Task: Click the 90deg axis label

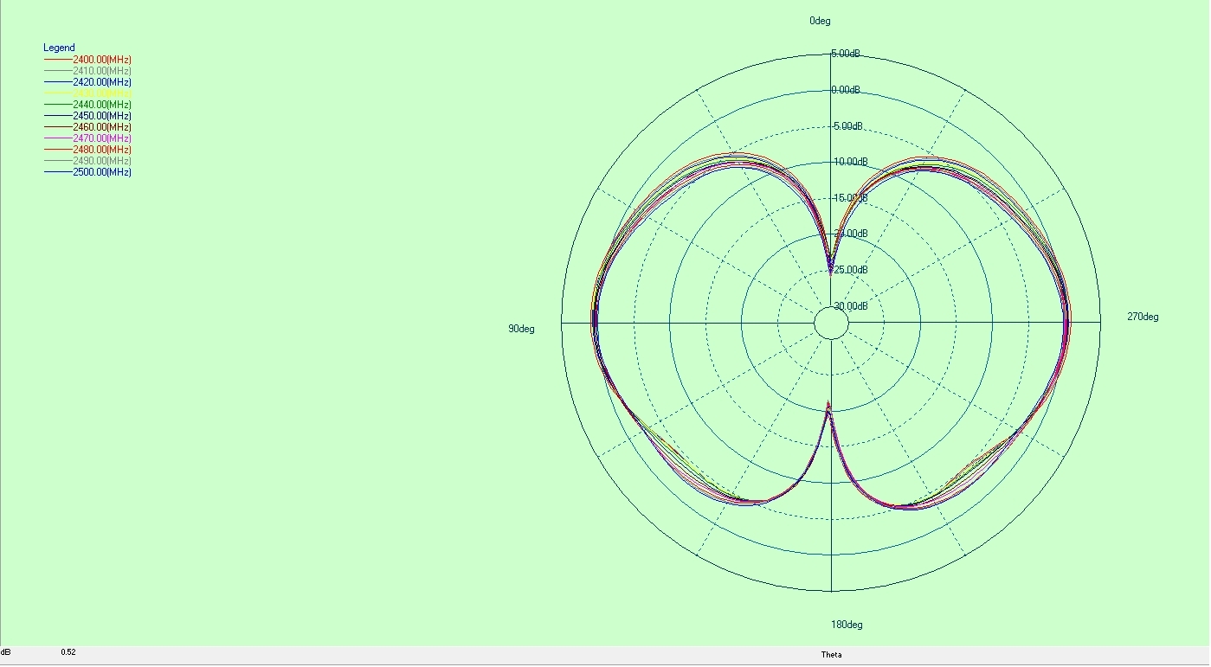Action: point(521,329)
